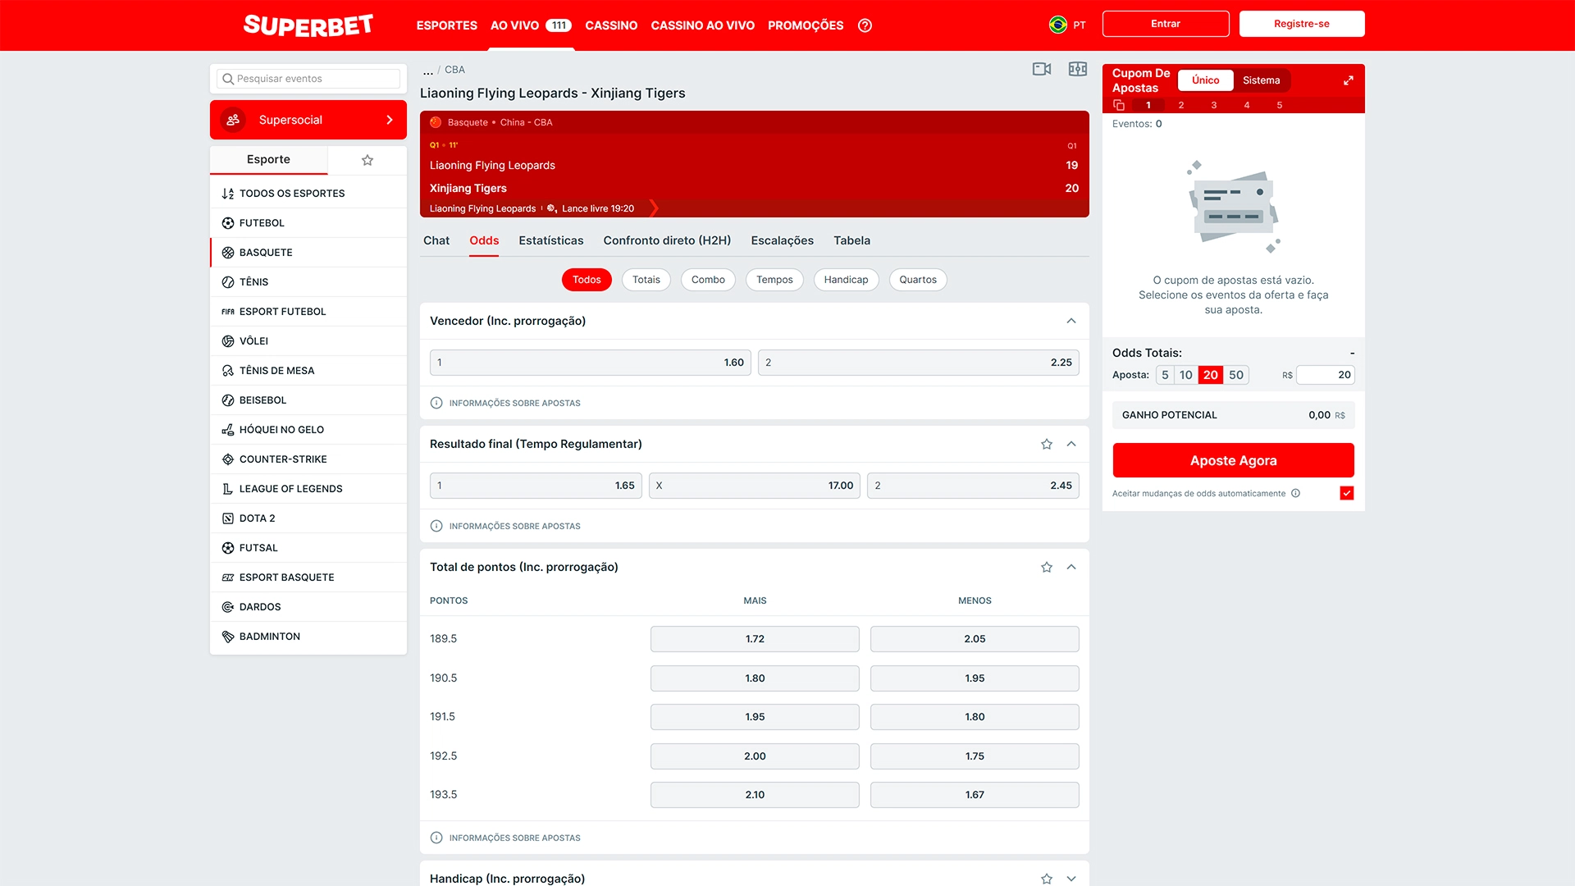Click the stake amount input field
Viewport: 1575px width, 886px height.
[x=1325, y=375]
